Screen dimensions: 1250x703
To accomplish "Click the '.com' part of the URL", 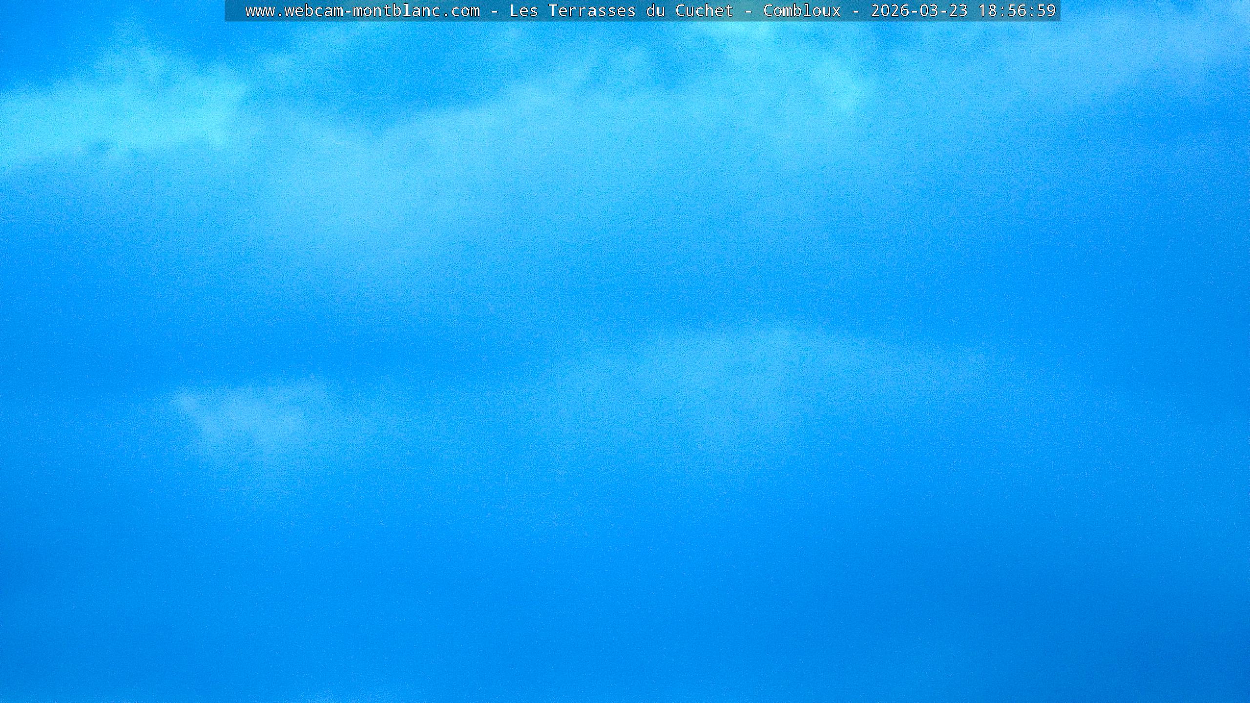I will click(x=460, y=11).
